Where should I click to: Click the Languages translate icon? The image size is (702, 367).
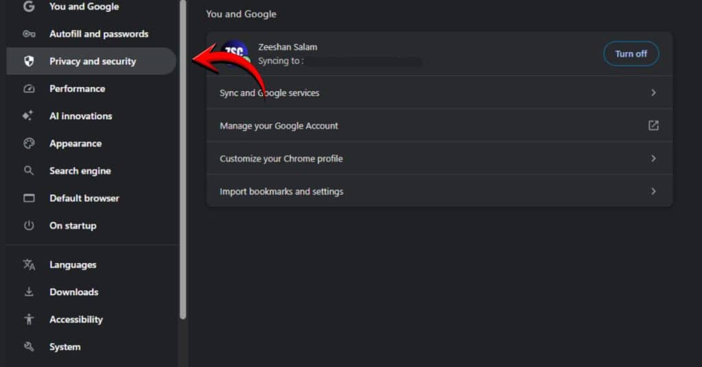pos(29,265)
